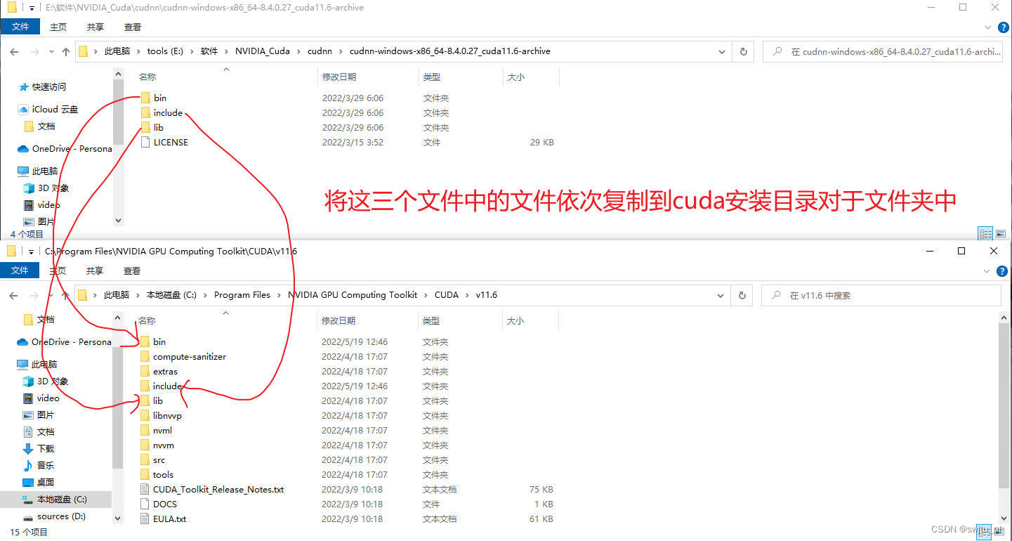This screenshot has width=1012, height=541.
Task: Open the address bar history dropdown in top window
Action: click(x=721, y=51)
